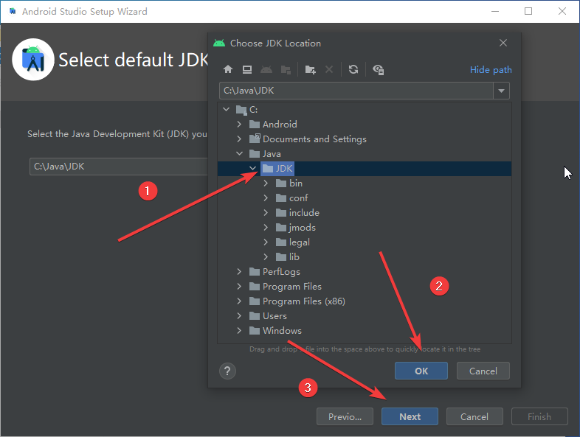
Task: Expand the Windows folder
Action: point(239,331)
